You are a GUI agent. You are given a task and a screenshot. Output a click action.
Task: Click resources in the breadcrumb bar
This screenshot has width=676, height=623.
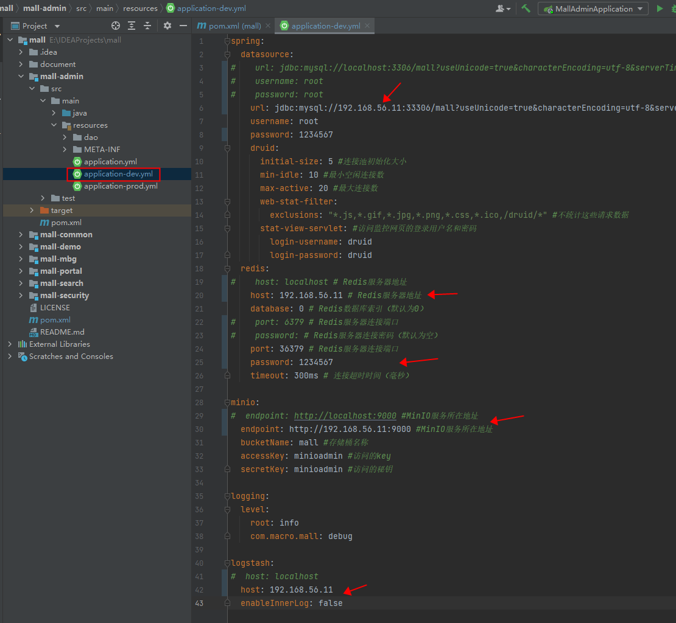(x=140, y=9)
